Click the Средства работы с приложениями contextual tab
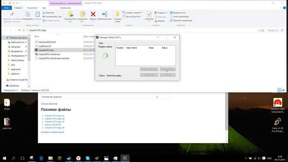The width and height of the screenshot is (288, 162). (x=66, y=3)
